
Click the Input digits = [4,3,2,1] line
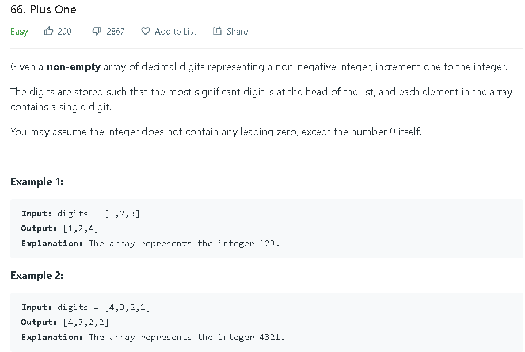click(x=86, y=307)
